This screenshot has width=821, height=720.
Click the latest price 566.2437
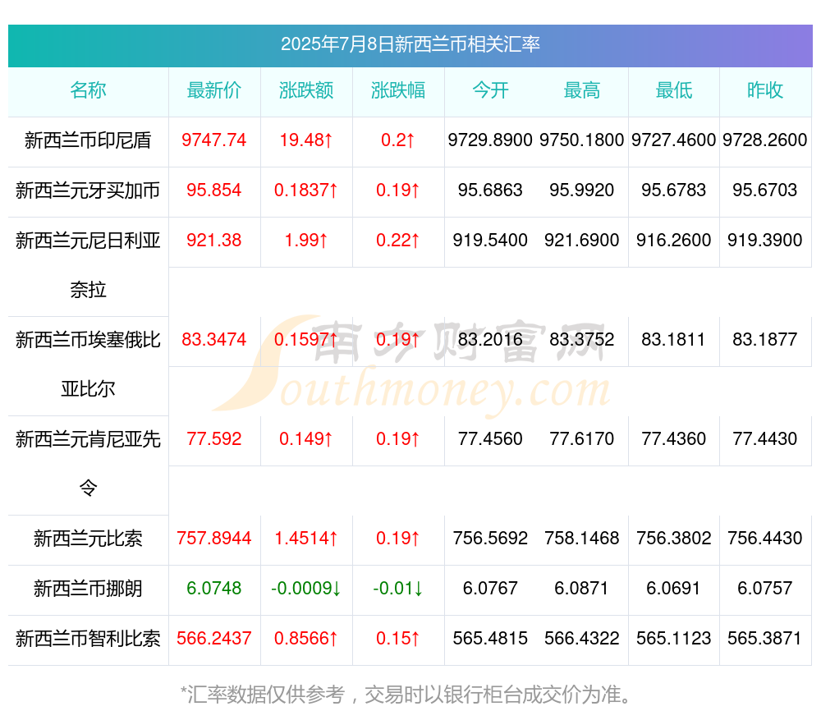[x=213, y=638]
